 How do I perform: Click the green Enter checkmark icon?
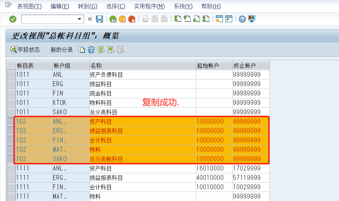[13, 19]
